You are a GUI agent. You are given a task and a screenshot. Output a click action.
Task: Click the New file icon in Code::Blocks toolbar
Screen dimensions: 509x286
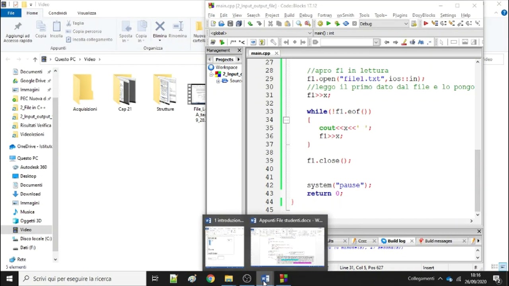point(213,24)
